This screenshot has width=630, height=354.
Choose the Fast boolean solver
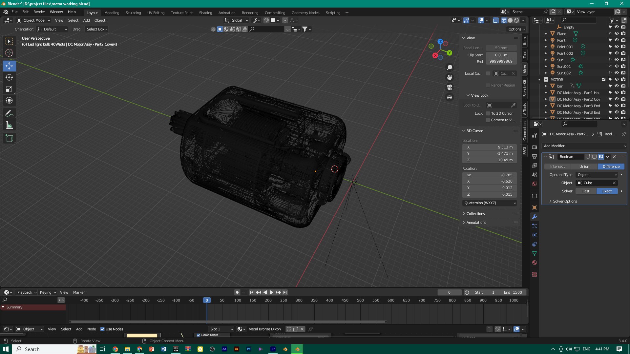pos(586,191)
